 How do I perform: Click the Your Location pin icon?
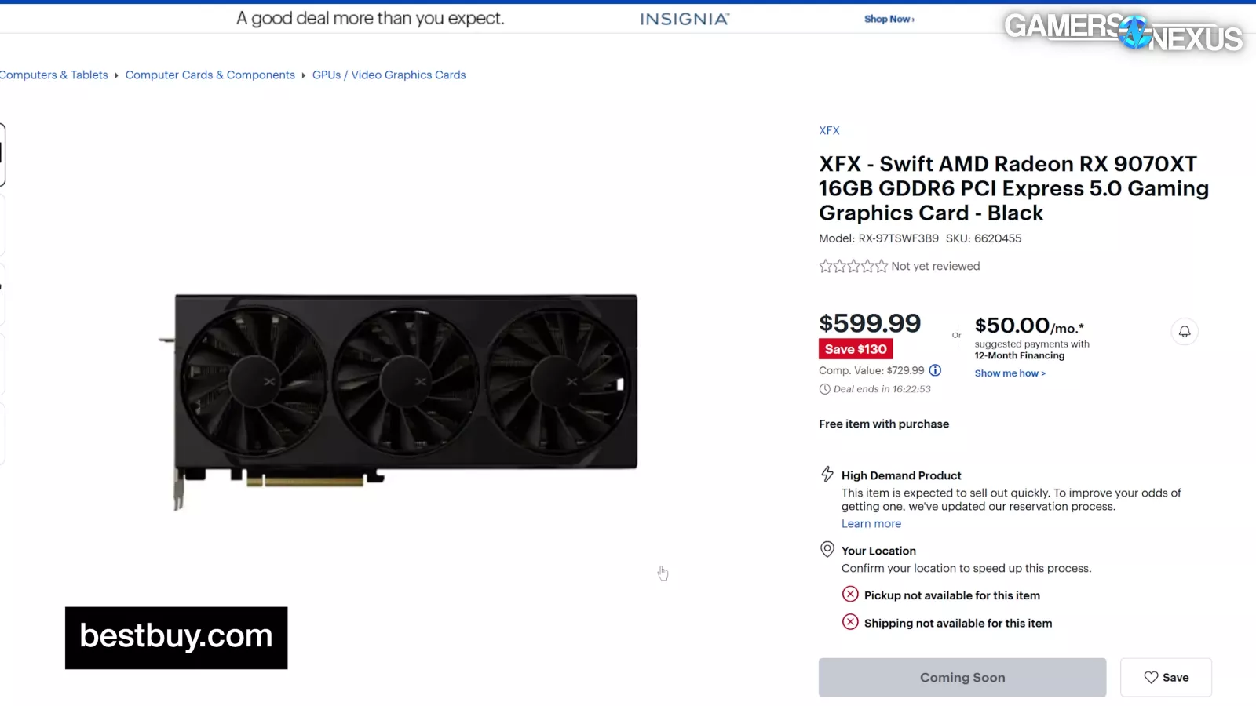(827, 549)
